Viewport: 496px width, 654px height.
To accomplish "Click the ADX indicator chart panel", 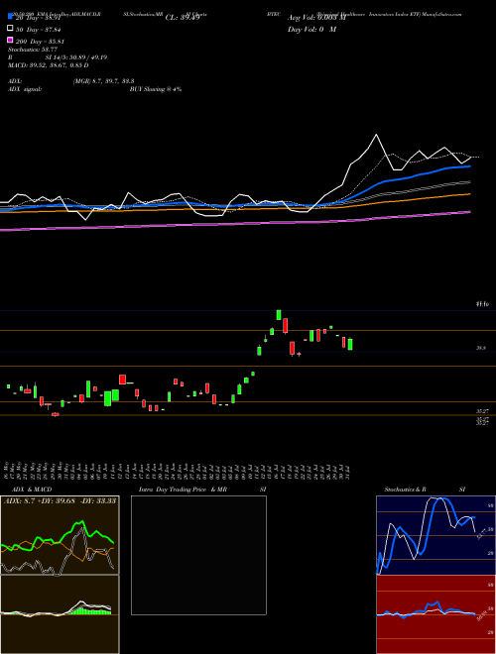I will 60,535.
